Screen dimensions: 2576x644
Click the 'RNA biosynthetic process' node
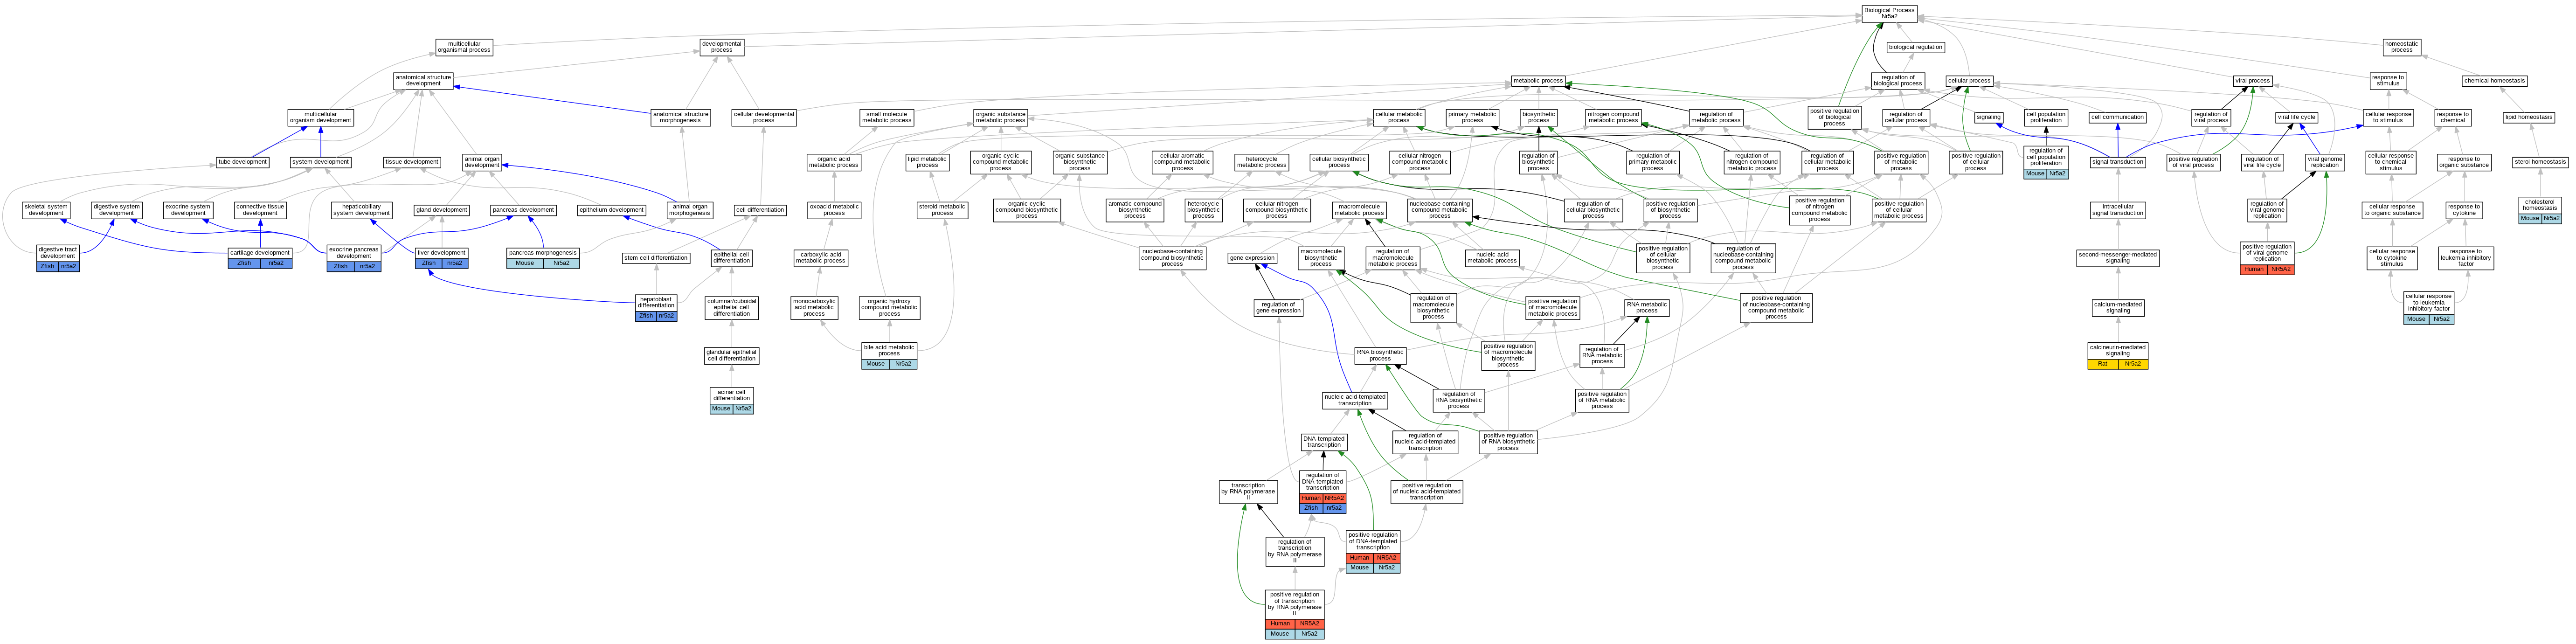point(1380,355)
